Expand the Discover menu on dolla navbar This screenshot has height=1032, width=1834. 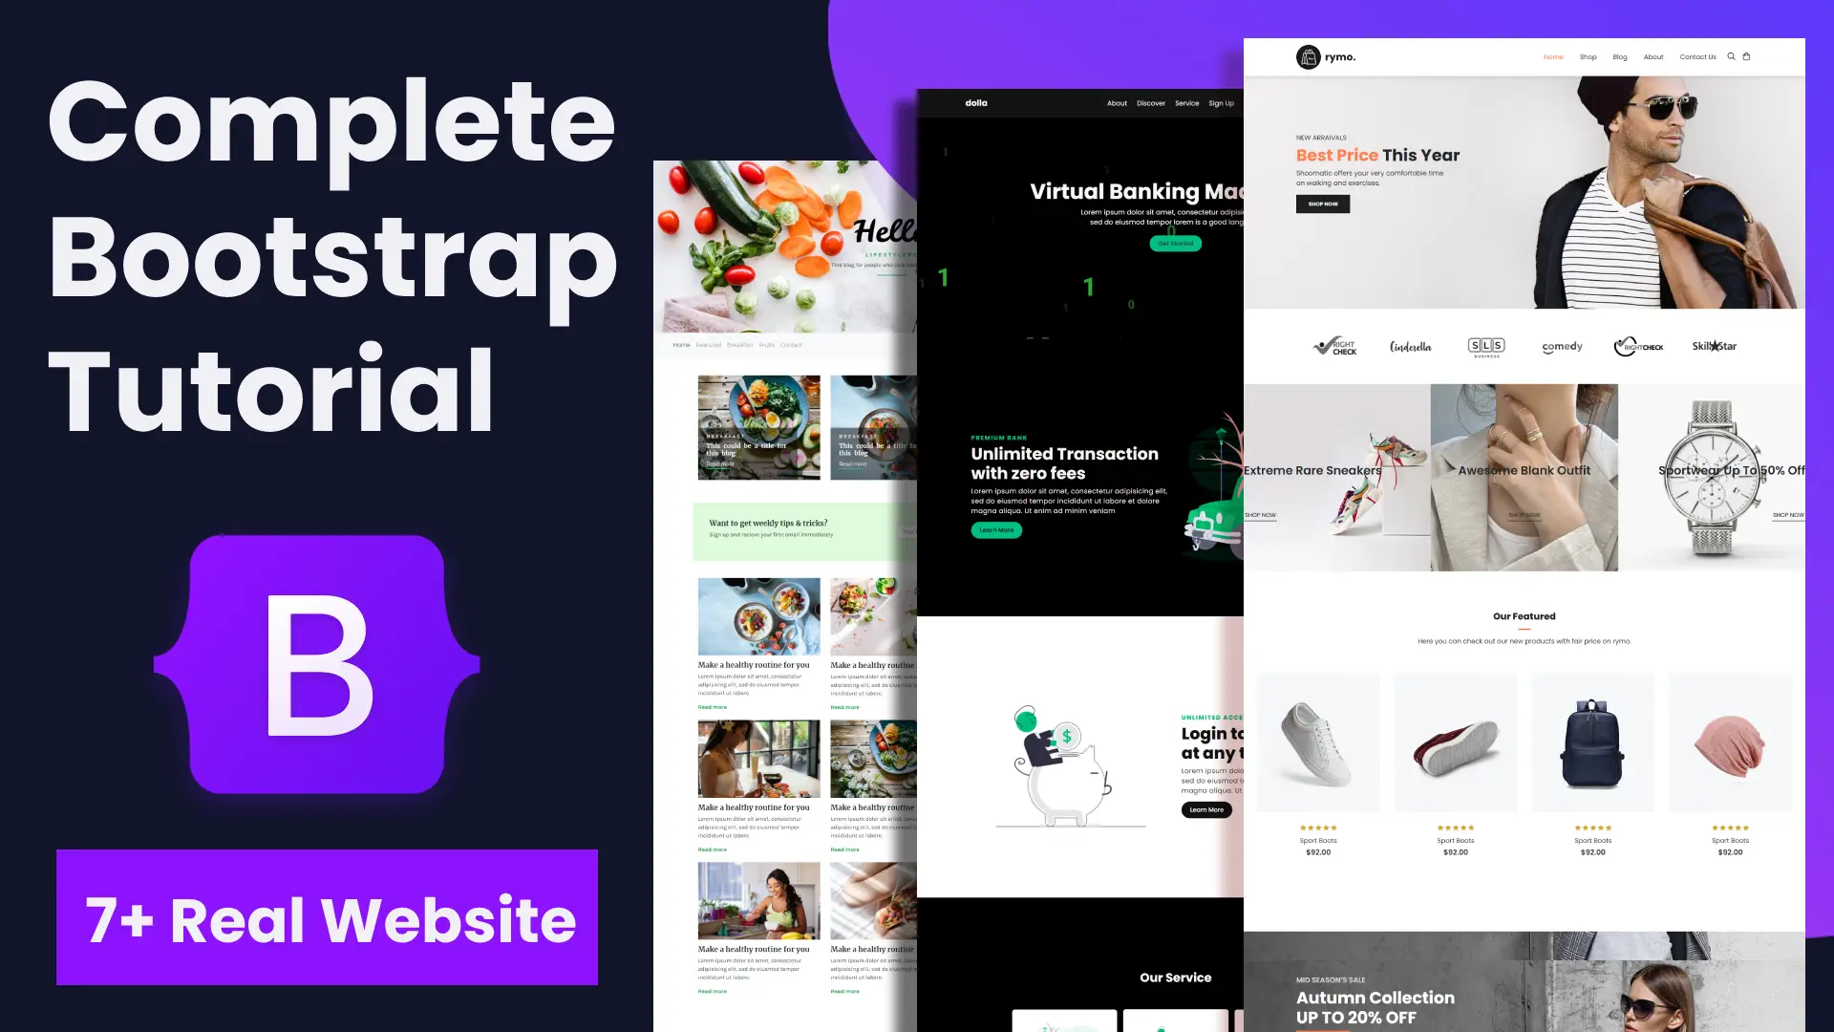(x=1150, y=103)
